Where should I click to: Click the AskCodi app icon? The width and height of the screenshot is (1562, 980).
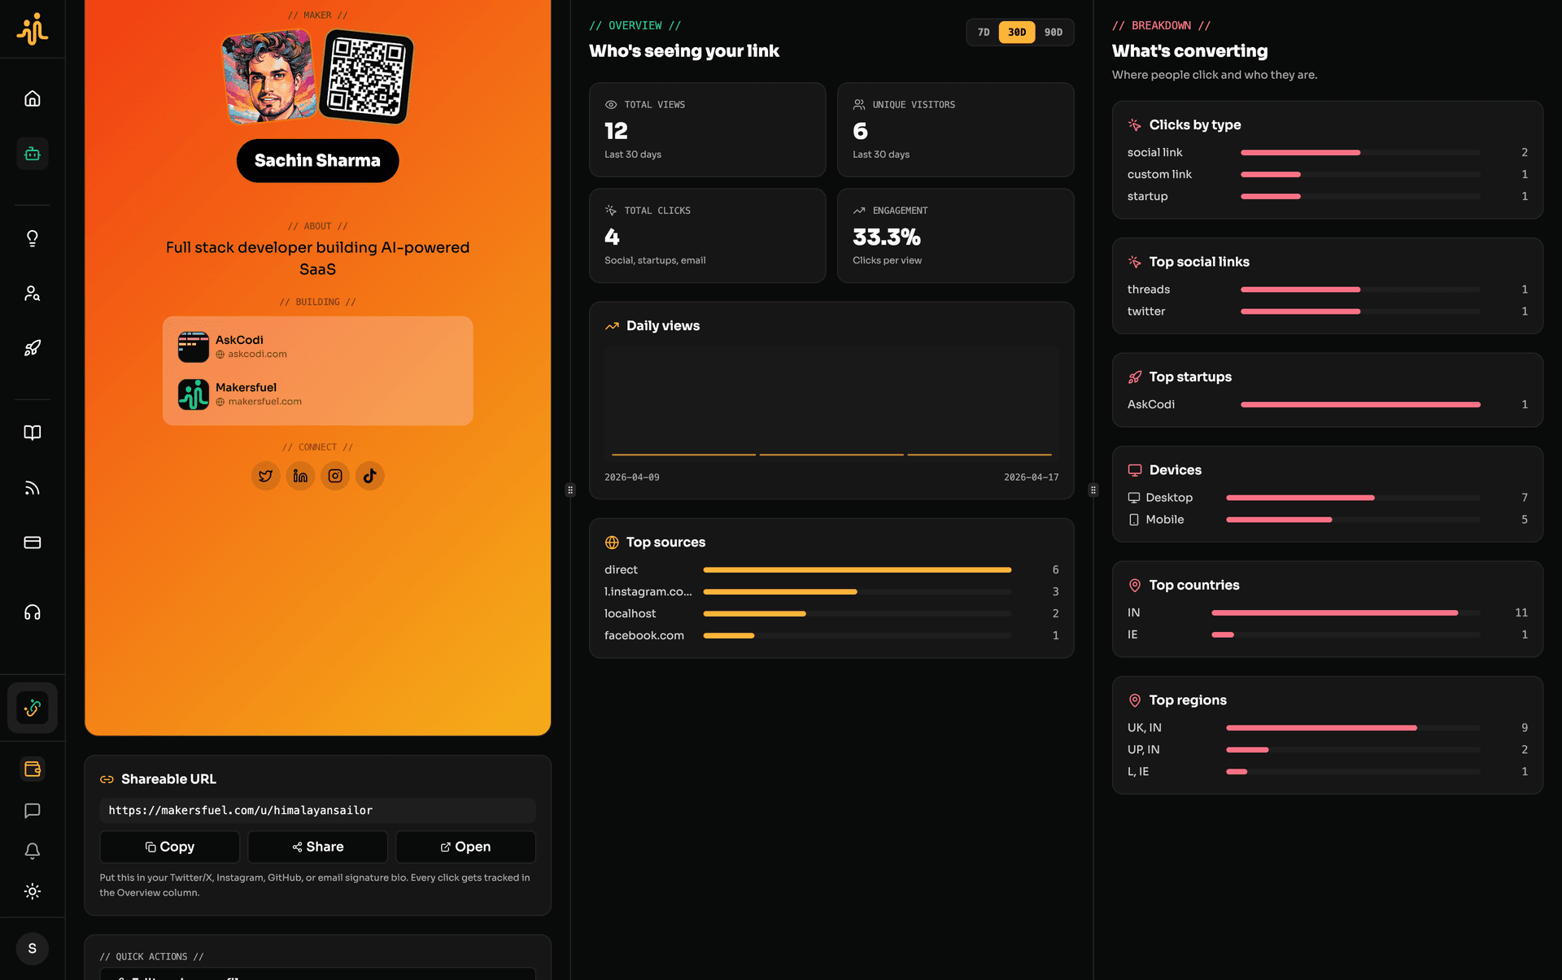click(x=194, y=346)
